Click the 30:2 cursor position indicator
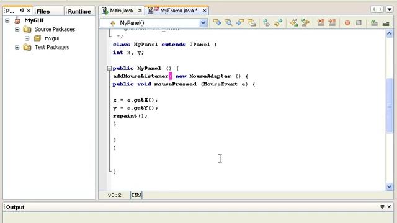397x223 pixels. [114, 195]
